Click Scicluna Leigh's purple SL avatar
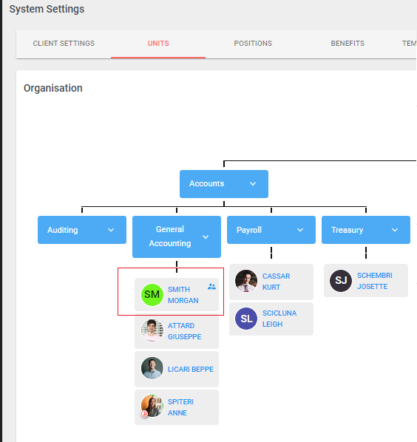The width and height of the screenshot is (417, 442). (246, 319)
